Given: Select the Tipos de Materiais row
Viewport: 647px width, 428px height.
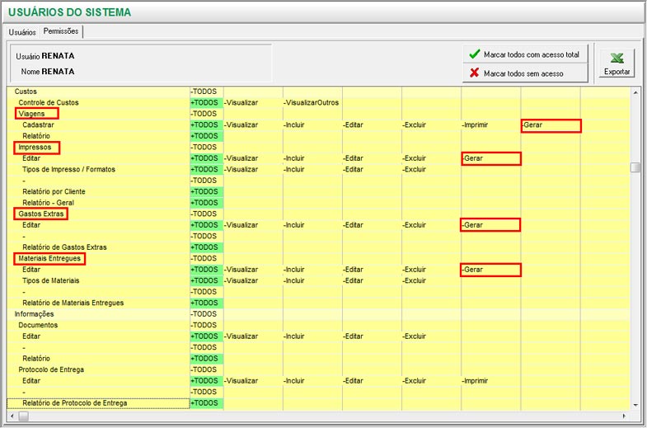Looking at the screenshot, I should (x=98, y=281).
